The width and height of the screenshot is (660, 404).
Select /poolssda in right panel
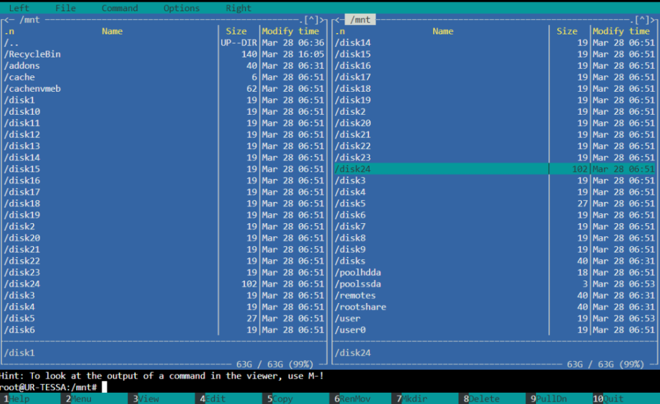click(x=495, y=284)
